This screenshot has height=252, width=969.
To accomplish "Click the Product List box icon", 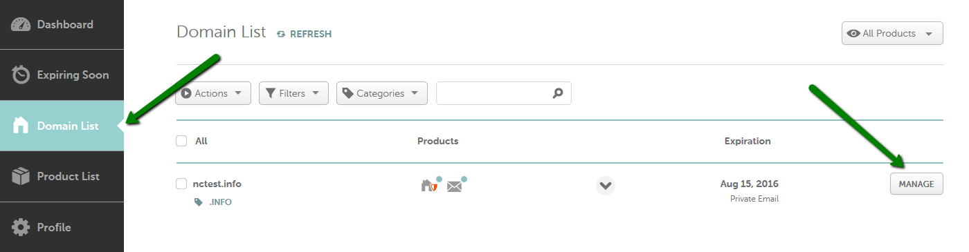I will (x=21, y=176).
